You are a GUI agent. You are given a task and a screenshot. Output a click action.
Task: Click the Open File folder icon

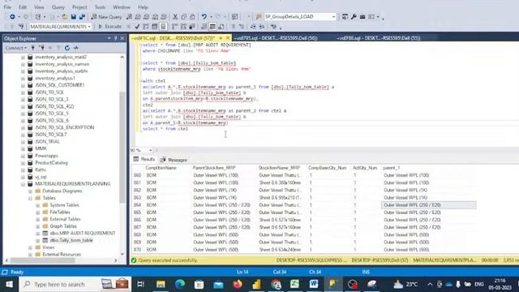pyautogui.click(x=65, y=16)
